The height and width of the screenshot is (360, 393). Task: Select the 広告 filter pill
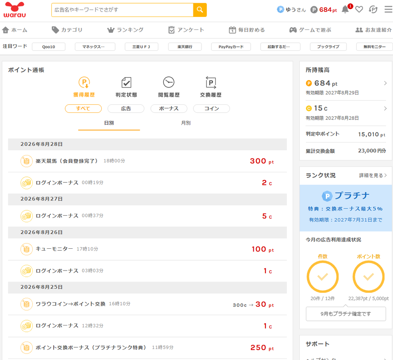(126, 109)
